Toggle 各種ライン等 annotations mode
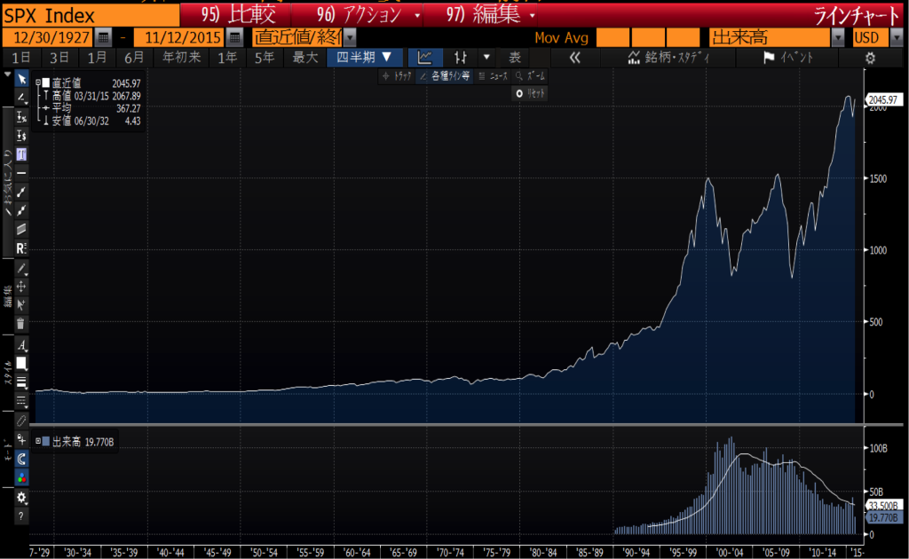 445,76
